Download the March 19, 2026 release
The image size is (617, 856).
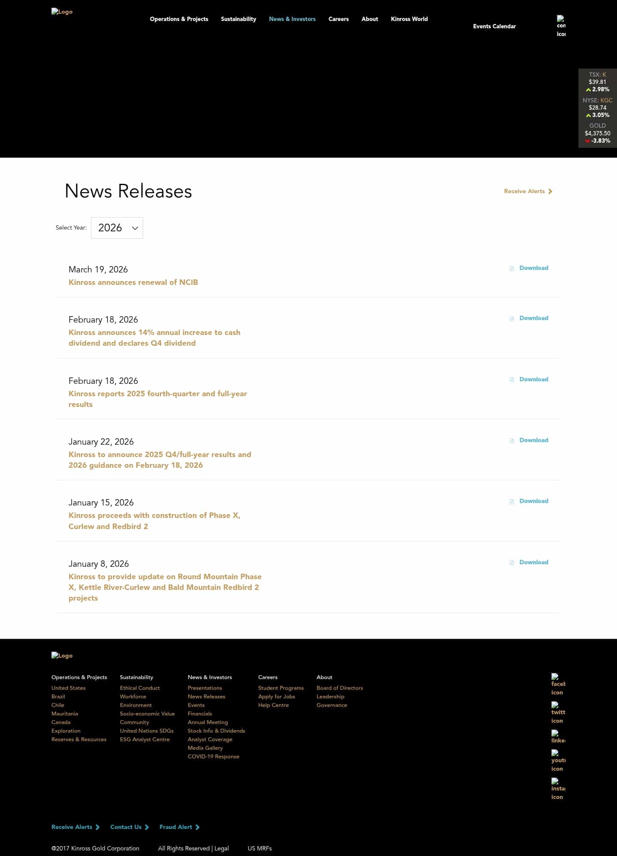[x=534, y=268]
